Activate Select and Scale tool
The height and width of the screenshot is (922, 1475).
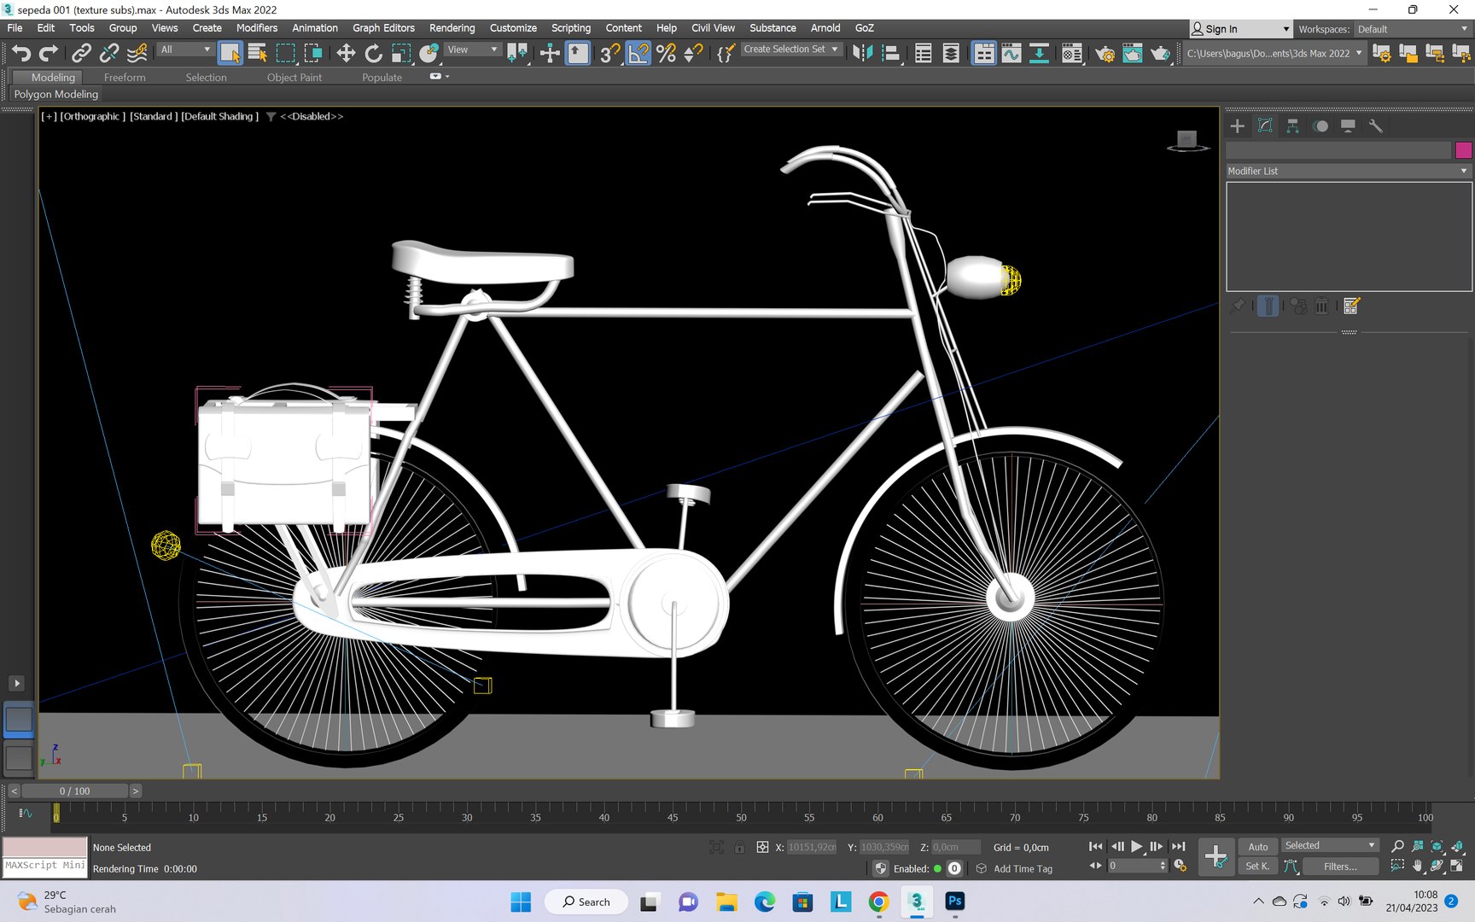[400, 53]
